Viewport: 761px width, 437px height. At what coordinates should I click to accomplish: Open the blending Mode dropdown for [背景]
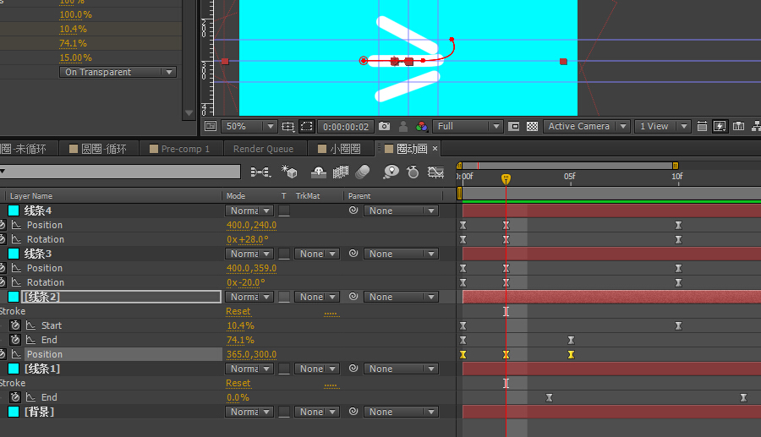click(x=249, y=412)
